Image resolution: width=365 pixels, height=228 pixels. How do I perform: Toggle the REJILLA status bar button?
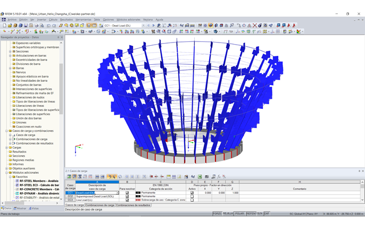pos(228,213)
